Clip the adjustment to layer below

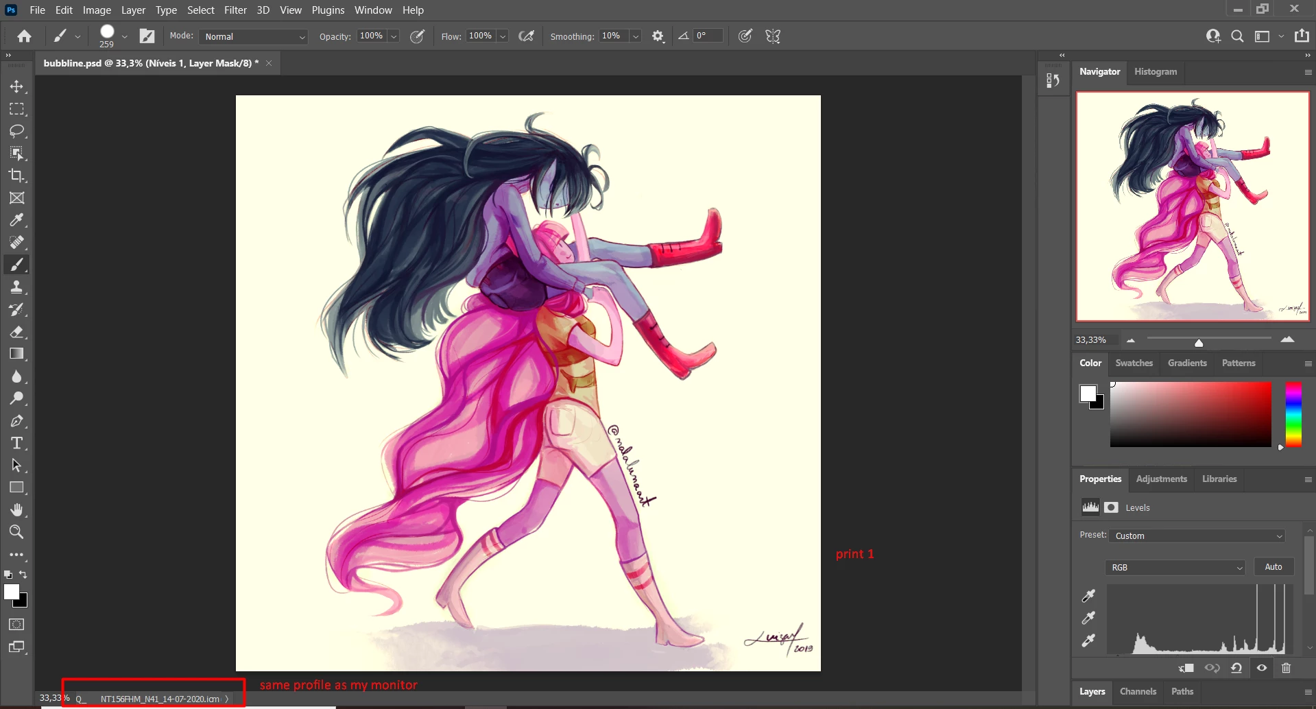click(x=1186, y=668)
